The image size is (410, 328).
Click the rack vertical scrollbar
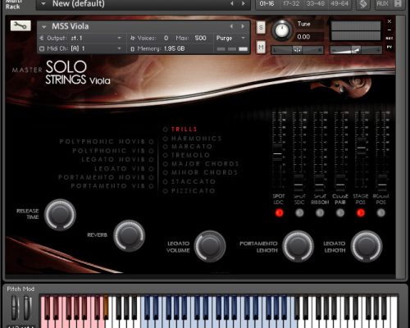pyautogui.click(x=400, y=148)
